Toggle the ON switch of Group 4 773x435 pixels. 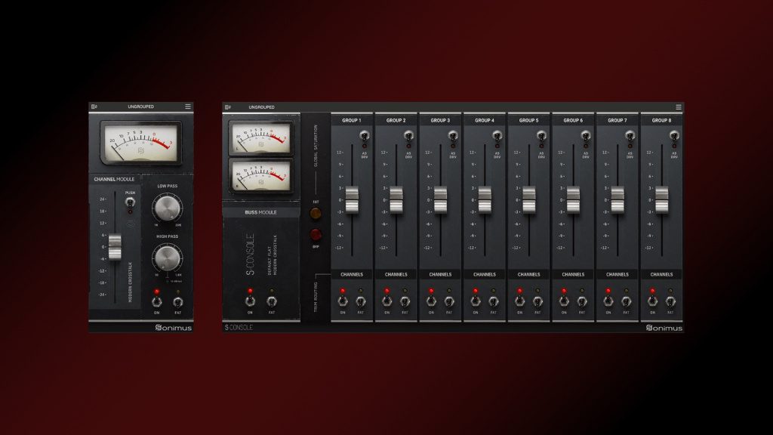click(x=476, y=301)
